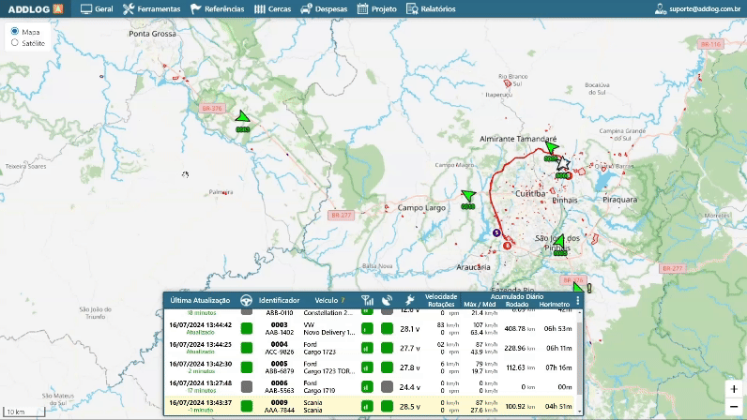The width and height of the screenshot is (747, 420).
Task: Click the steering wheel column icon
Action: pyautogui.click(x=247, y=301)
